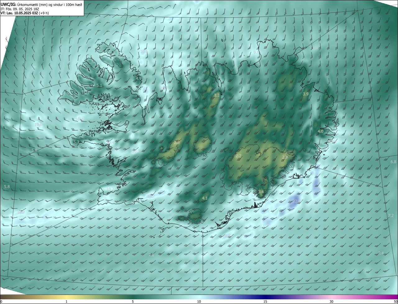Viewport: 398px width, 304px height.
Task: Click the initial time line "IT: Fös. 09. 05. 2025 18Z"
Action: (20, 9)
